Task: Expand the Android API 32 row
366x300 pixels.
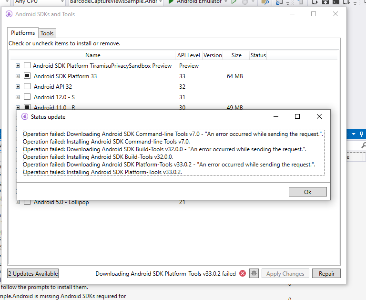Action: tap(18, 86)
